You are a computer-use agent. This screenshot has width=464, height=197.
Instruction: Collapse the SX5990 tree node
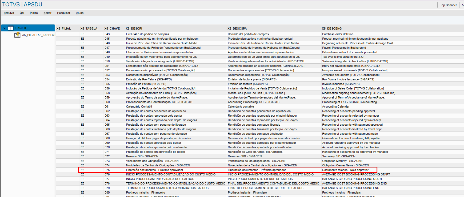coord(4,28)
